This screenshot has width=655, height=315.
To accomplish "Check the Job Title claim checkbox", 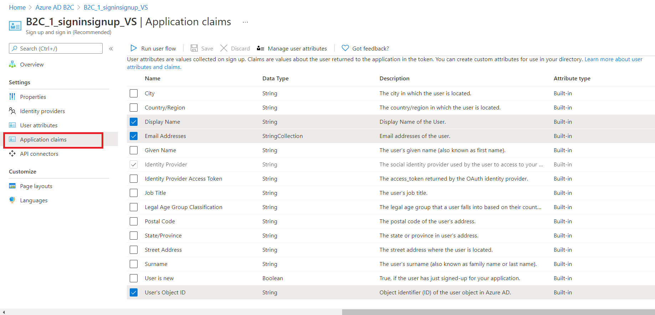I will pos(134,193).
